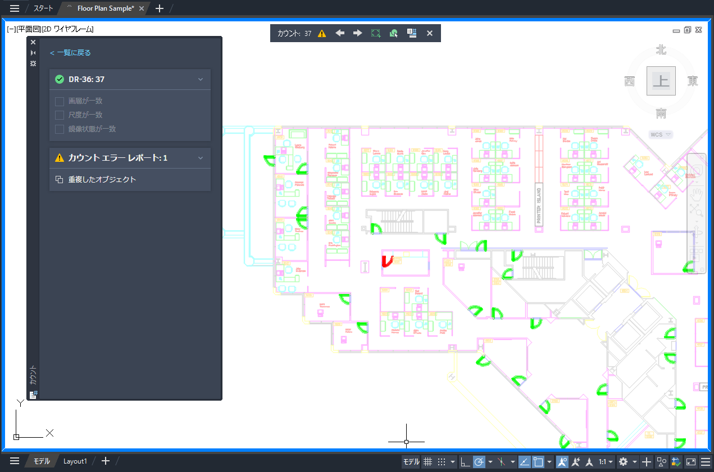Click the annotation monitor plus icon

pyautogui.click(x=647, y=462)
